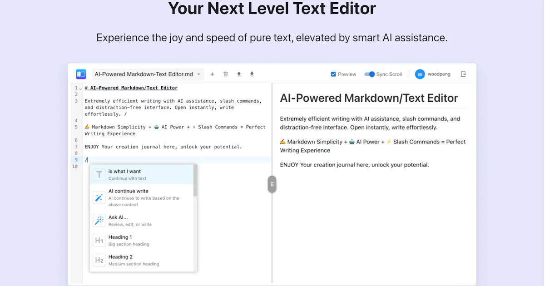This screenshot has width=545, height=286.
Task: Click the download file icon
Action: coord(252,74)
